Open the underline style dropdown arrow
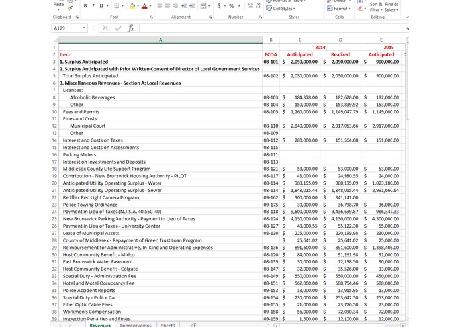The width and height of the screenshot is (460, 327). (x=107, y=6)
